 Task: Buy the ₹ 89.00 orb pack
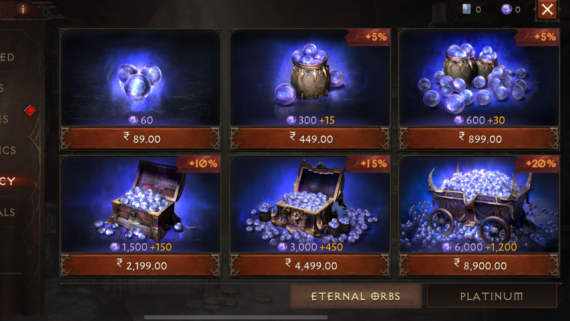click(140, 139)
